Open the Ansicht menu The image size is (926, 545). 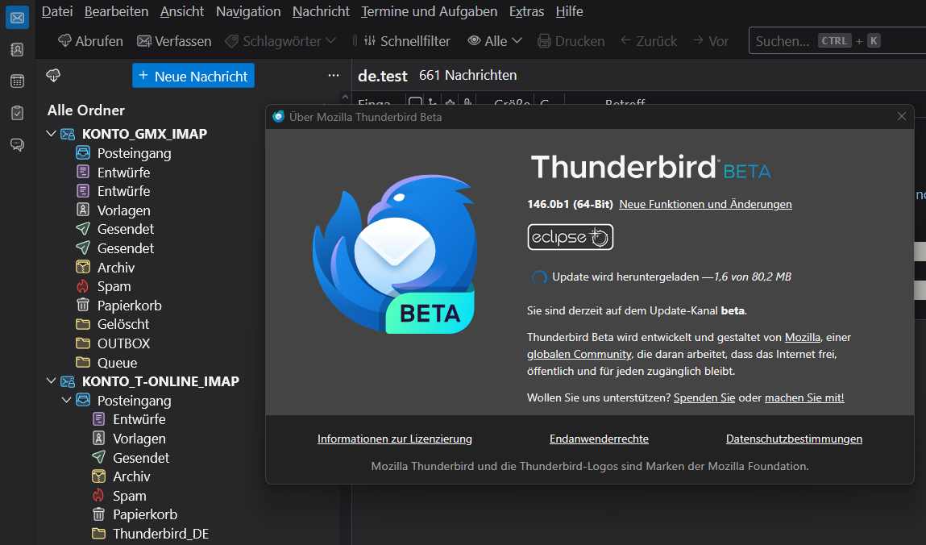(182, 11)
